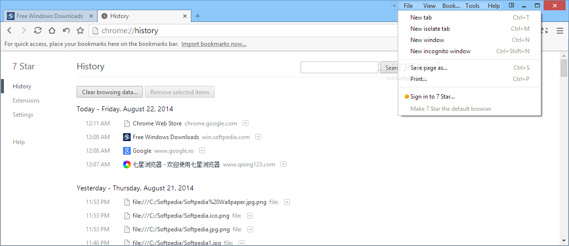Viewport: 569px width, 246px height.
Task: Click the forward navigation arrow
Action: 24,30
